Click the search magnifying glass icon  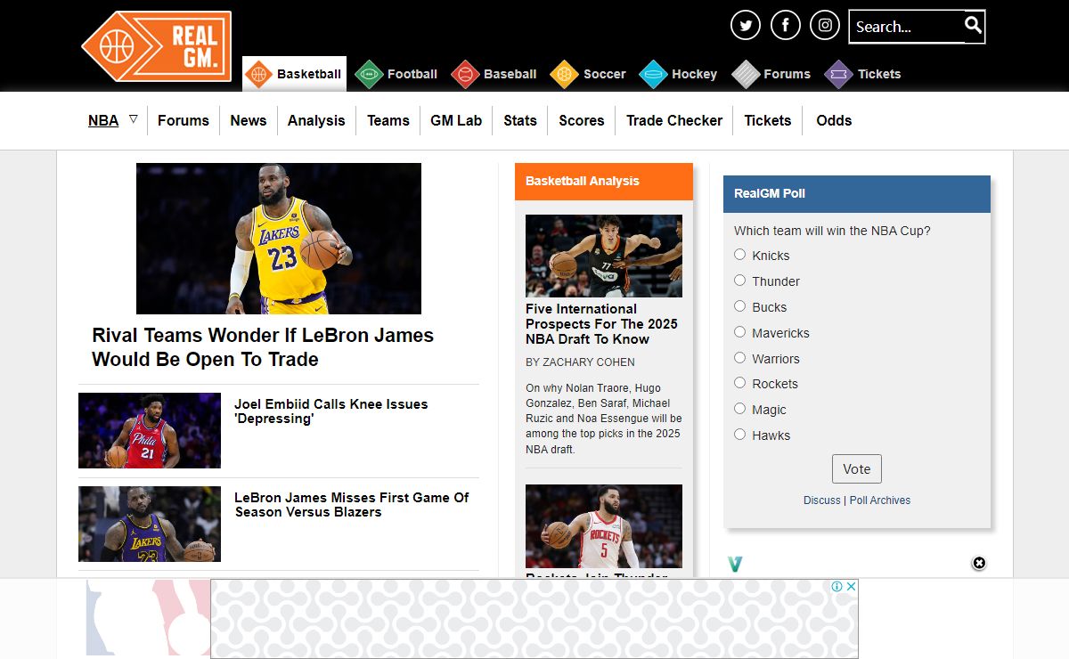pyautogui.click(x=973, y=25)
